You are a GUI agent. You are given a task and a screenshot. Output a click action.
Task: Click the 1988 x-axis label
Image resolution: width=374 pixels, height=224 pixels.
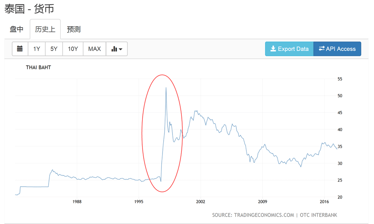[x=77, y=201]
